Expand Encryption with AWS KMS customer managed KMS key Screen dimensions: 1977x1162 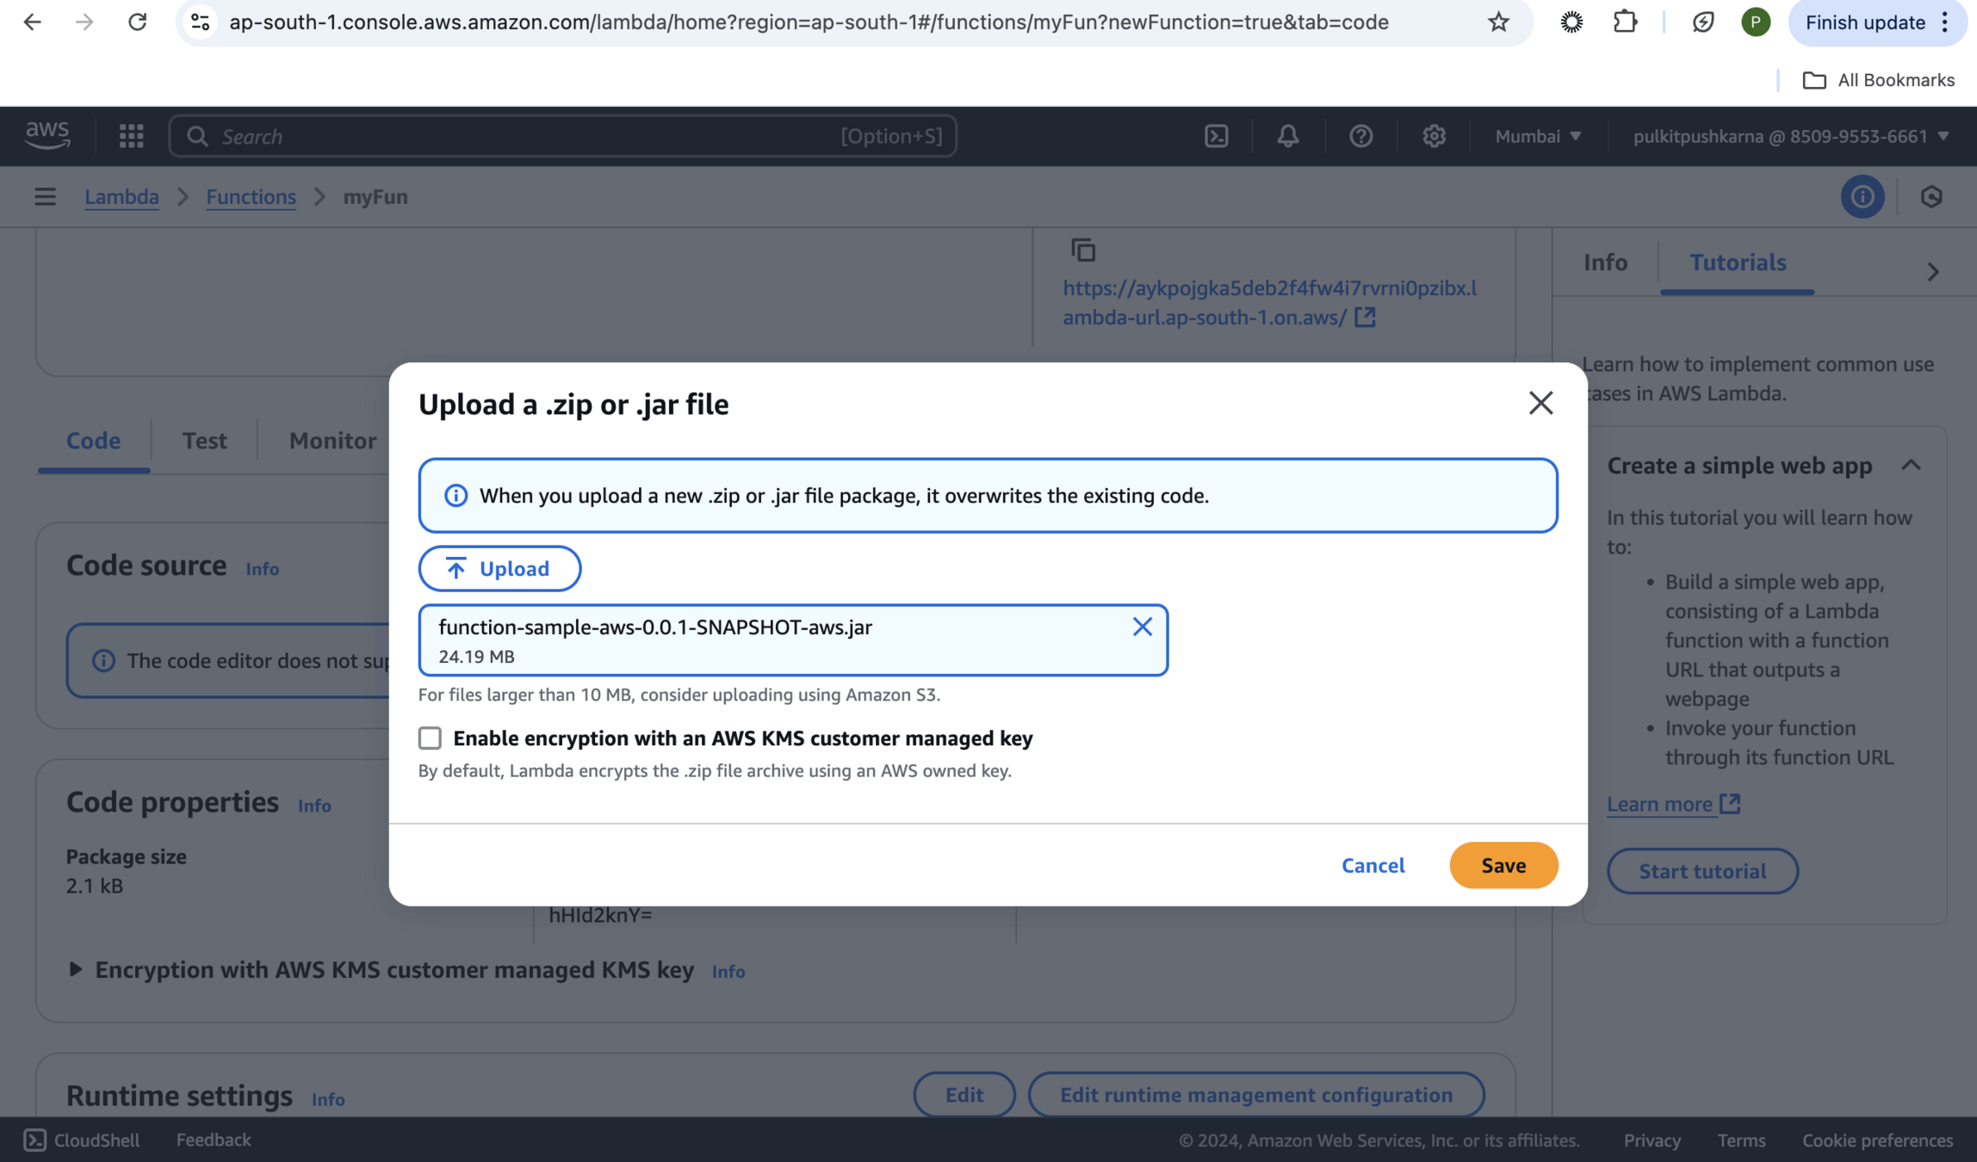pyautogui.click(x=75, y=970)
